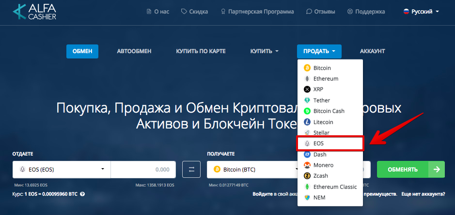Image resolution: width=455 pixels, height=215 pixels.
Task: Choose Dash from the dropdown list
Action: point(330,155)
